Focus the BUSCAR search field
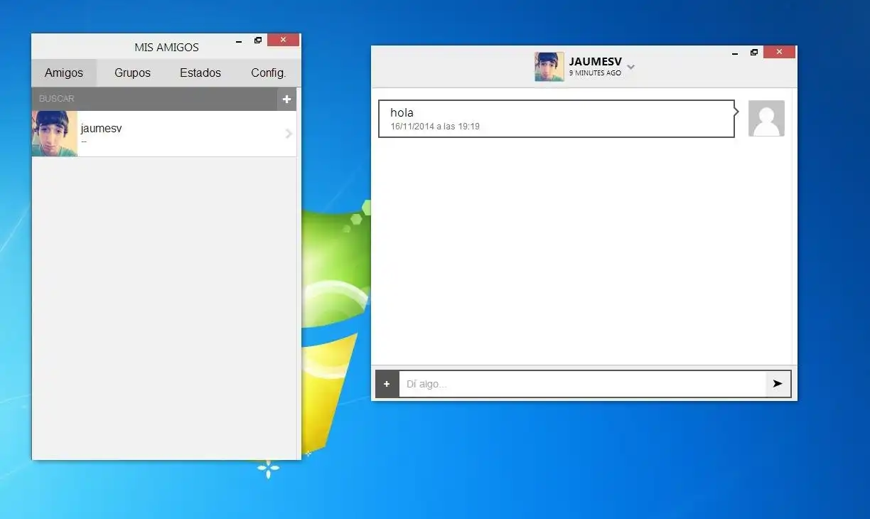Screen dimensions: 870x519 pyautogui.click(x=154, y=99)
